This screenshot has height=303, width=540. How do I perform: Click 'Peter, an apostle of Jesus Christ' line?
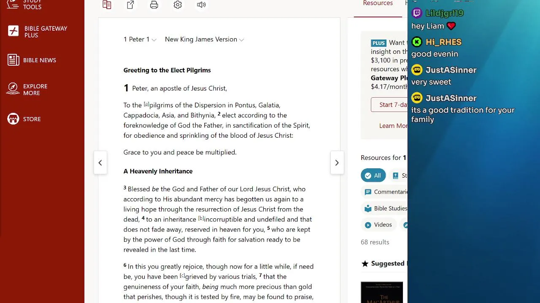point(179,88)
